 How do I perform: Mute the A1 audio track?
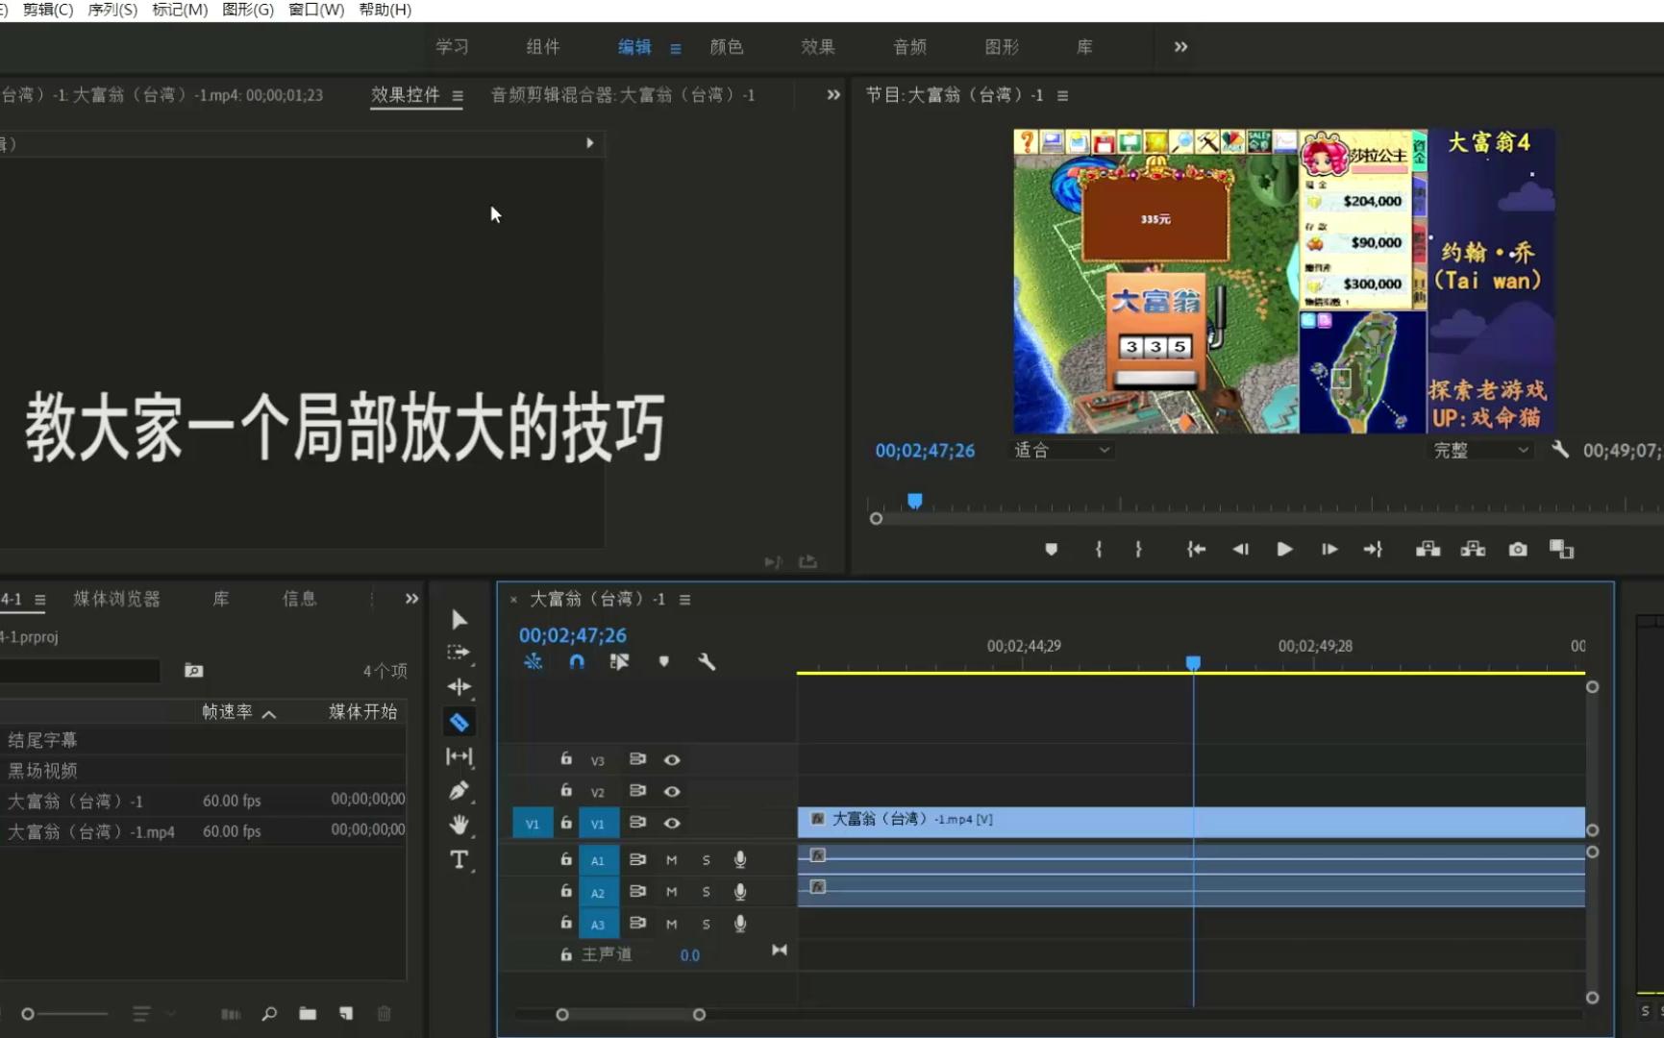[x=672, y=859]
